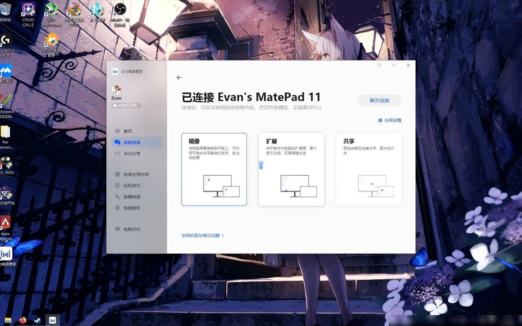Viewport: 522px width, 326px height.
Task: Click the 已连接 Evan's MatePad 11 heading
Action: click(x=251, y=97)
